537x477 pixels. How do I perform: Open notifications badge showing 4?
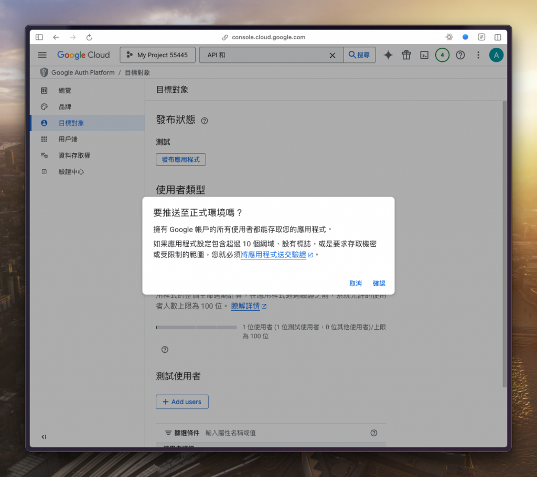pyautogui.click(x=442, y=55)
